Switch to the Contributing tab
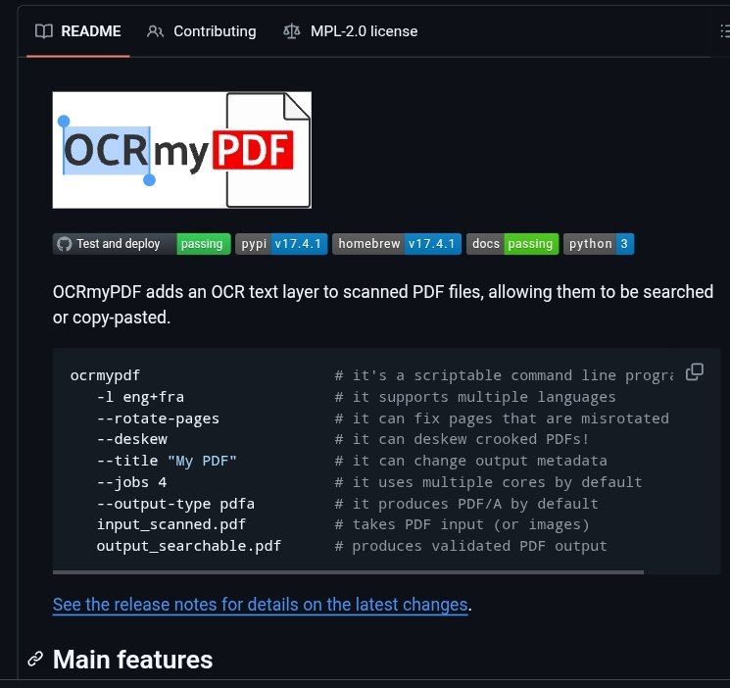This screenshot has height=688, width=730. (201, 31)
